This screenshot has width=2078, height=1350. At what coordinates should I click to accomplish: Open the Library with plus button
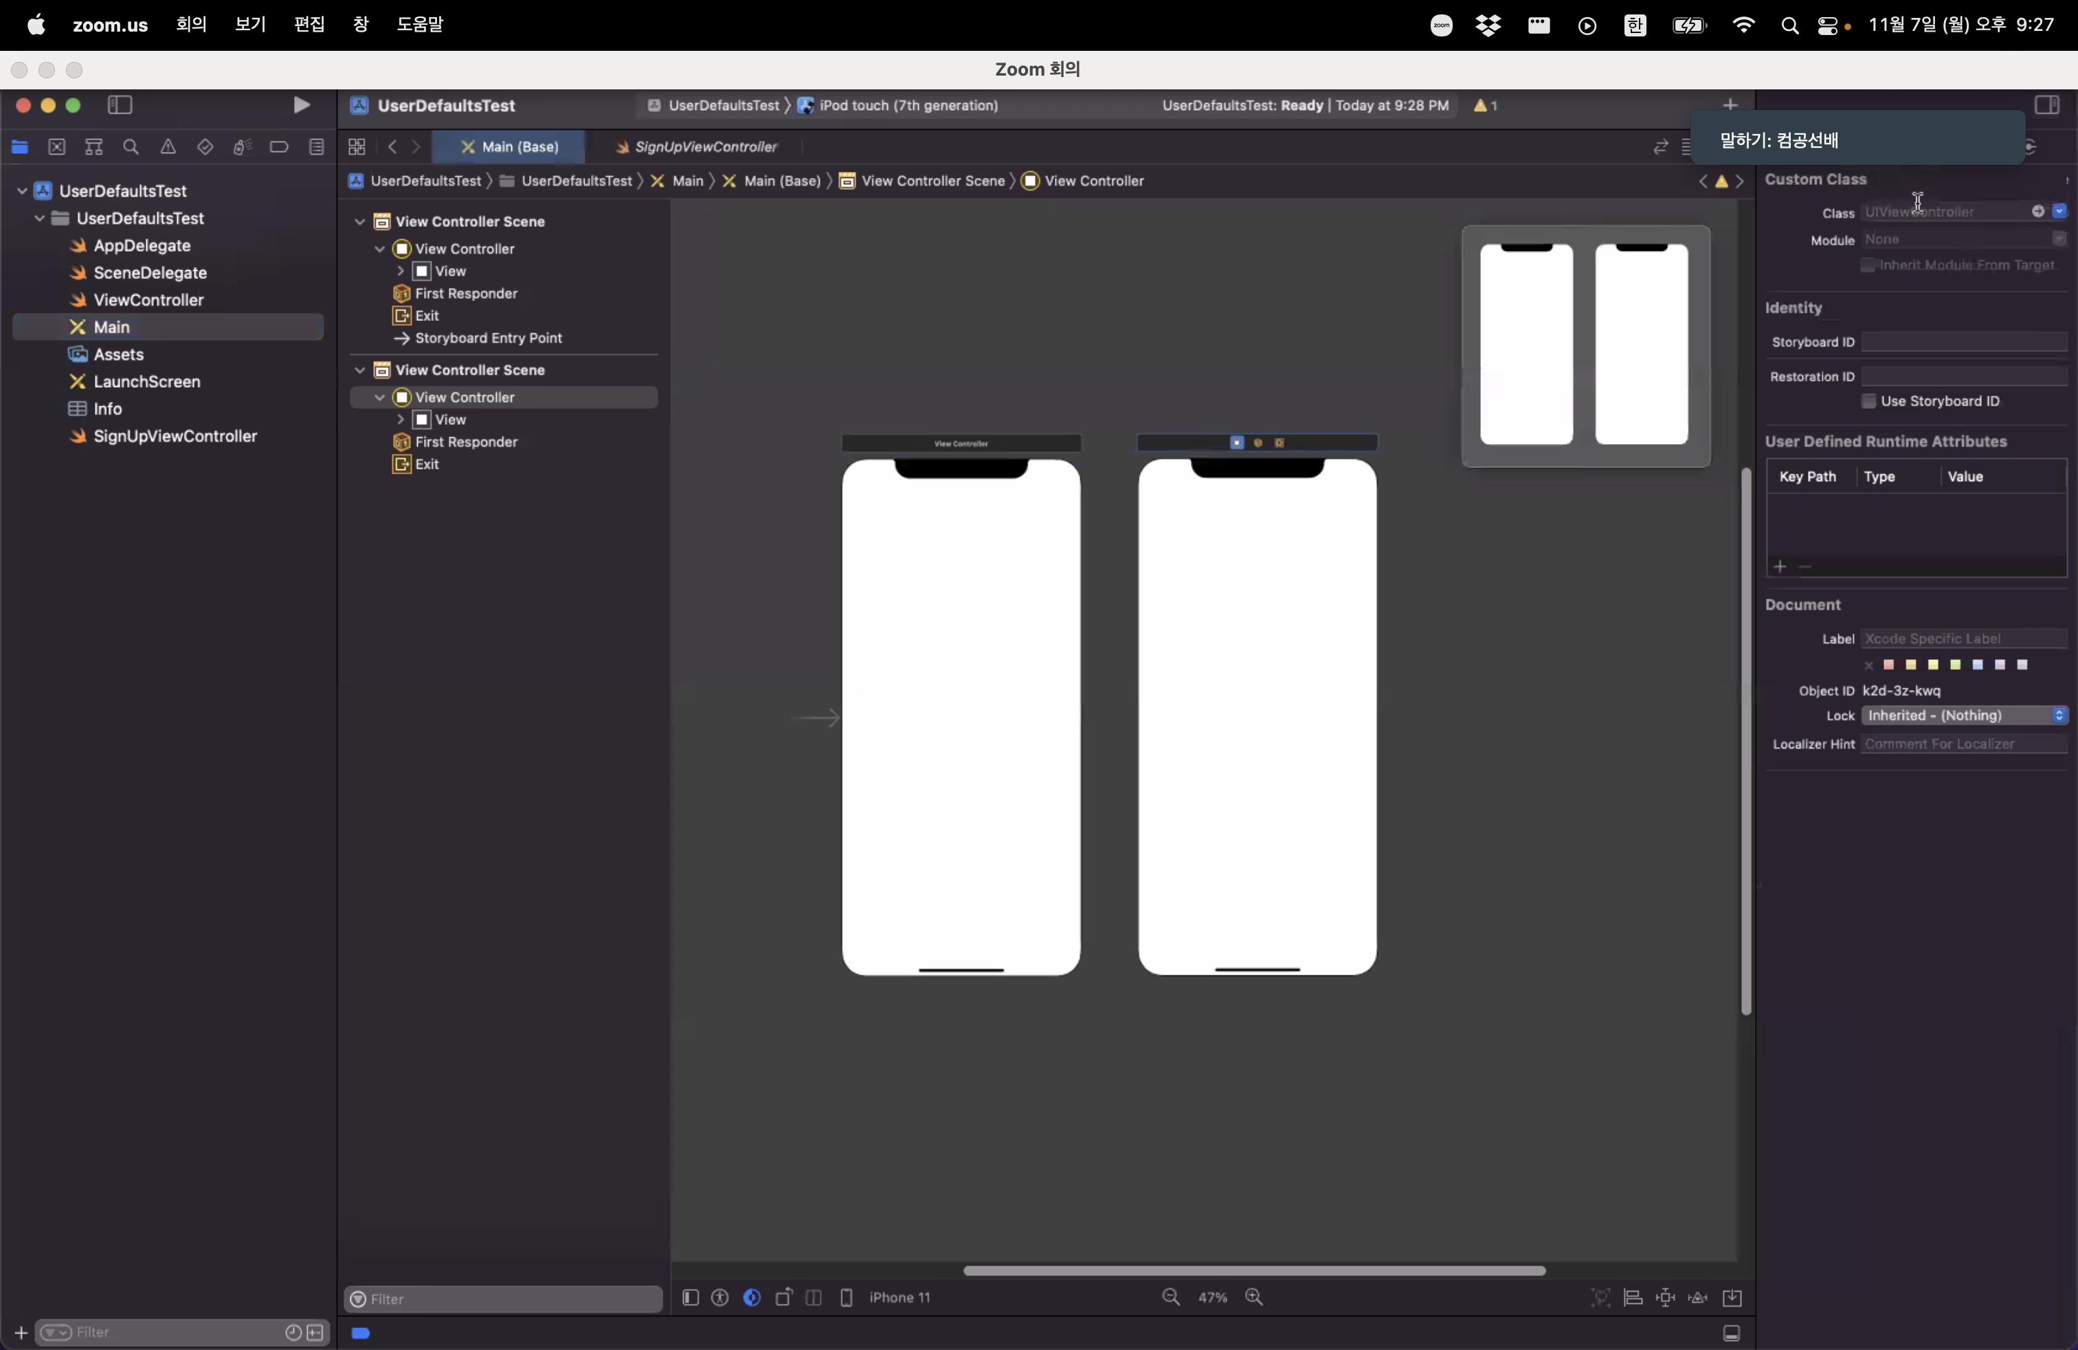point(1730,104)
